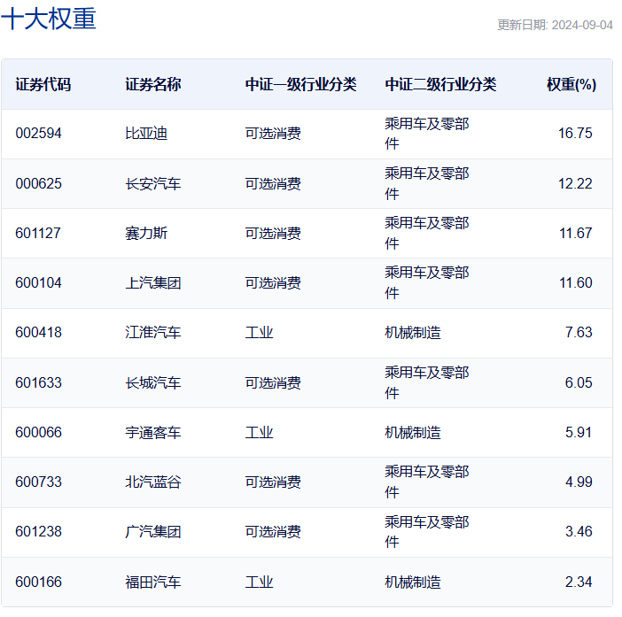This screenshot has height=617, width=622.
Task: Click the 证券代码 column header
Action: pos(43,84)
